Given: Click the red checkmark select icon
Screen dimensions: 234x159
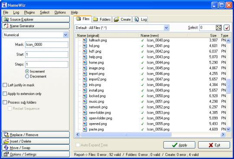Looking at the screenshot, I should (227, 28).
